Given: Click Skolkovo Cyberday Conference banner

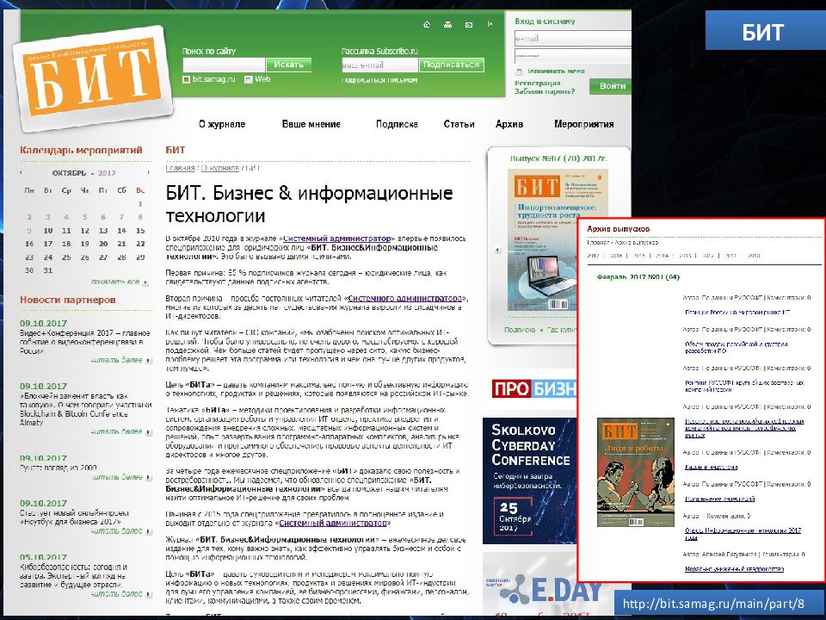Looking at the screenshot, I should tap(530, 480).
